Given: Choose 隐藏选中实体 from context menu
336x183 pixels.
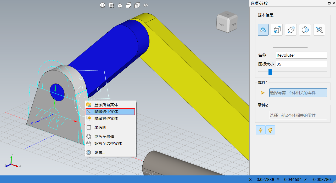Looking at the screenshot, I should click(x=110, y=112).
